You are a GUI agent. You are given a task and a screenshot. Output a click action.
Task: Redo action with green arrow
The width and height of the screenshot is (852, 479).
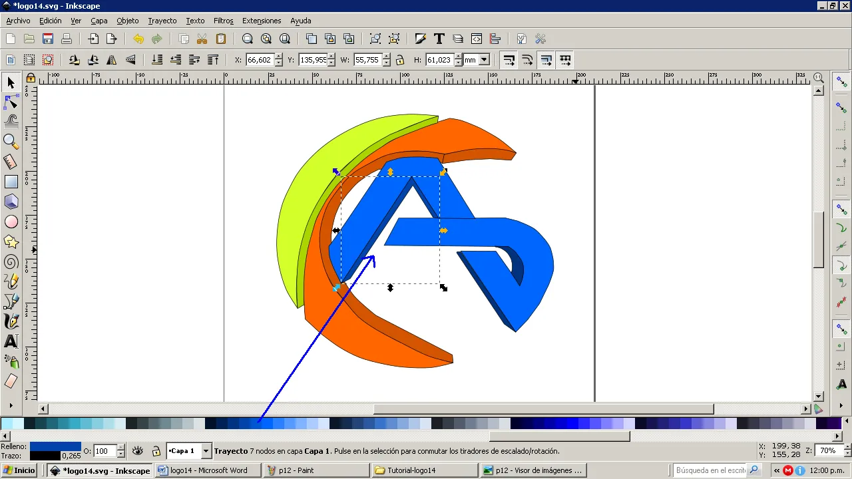[157, 39]
